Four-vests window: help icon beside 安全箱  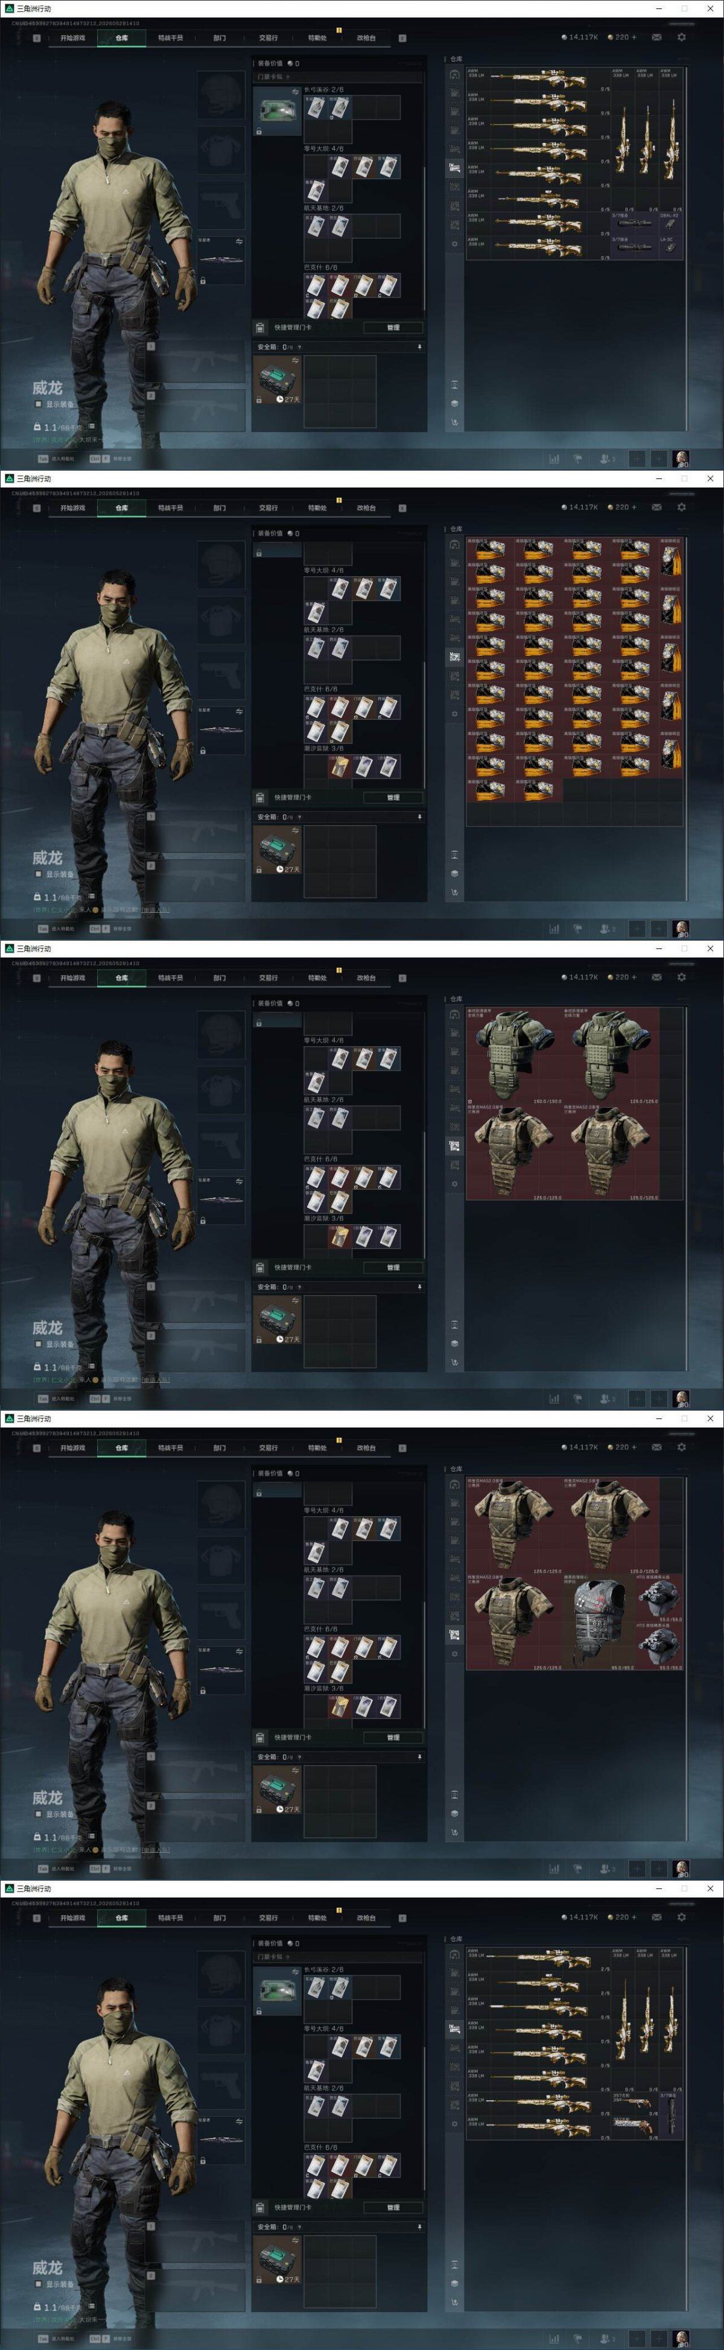tap(299, 1287)
